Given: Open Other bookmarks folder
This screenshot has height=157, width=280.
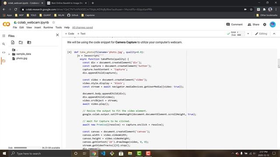Looking at the screenshot, I should click(267, 15).
